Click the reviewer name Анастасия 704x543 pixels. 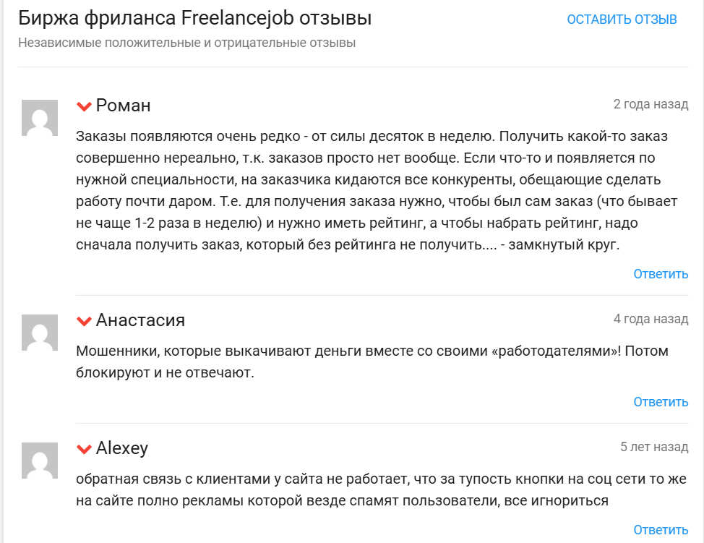pos(140,320)
